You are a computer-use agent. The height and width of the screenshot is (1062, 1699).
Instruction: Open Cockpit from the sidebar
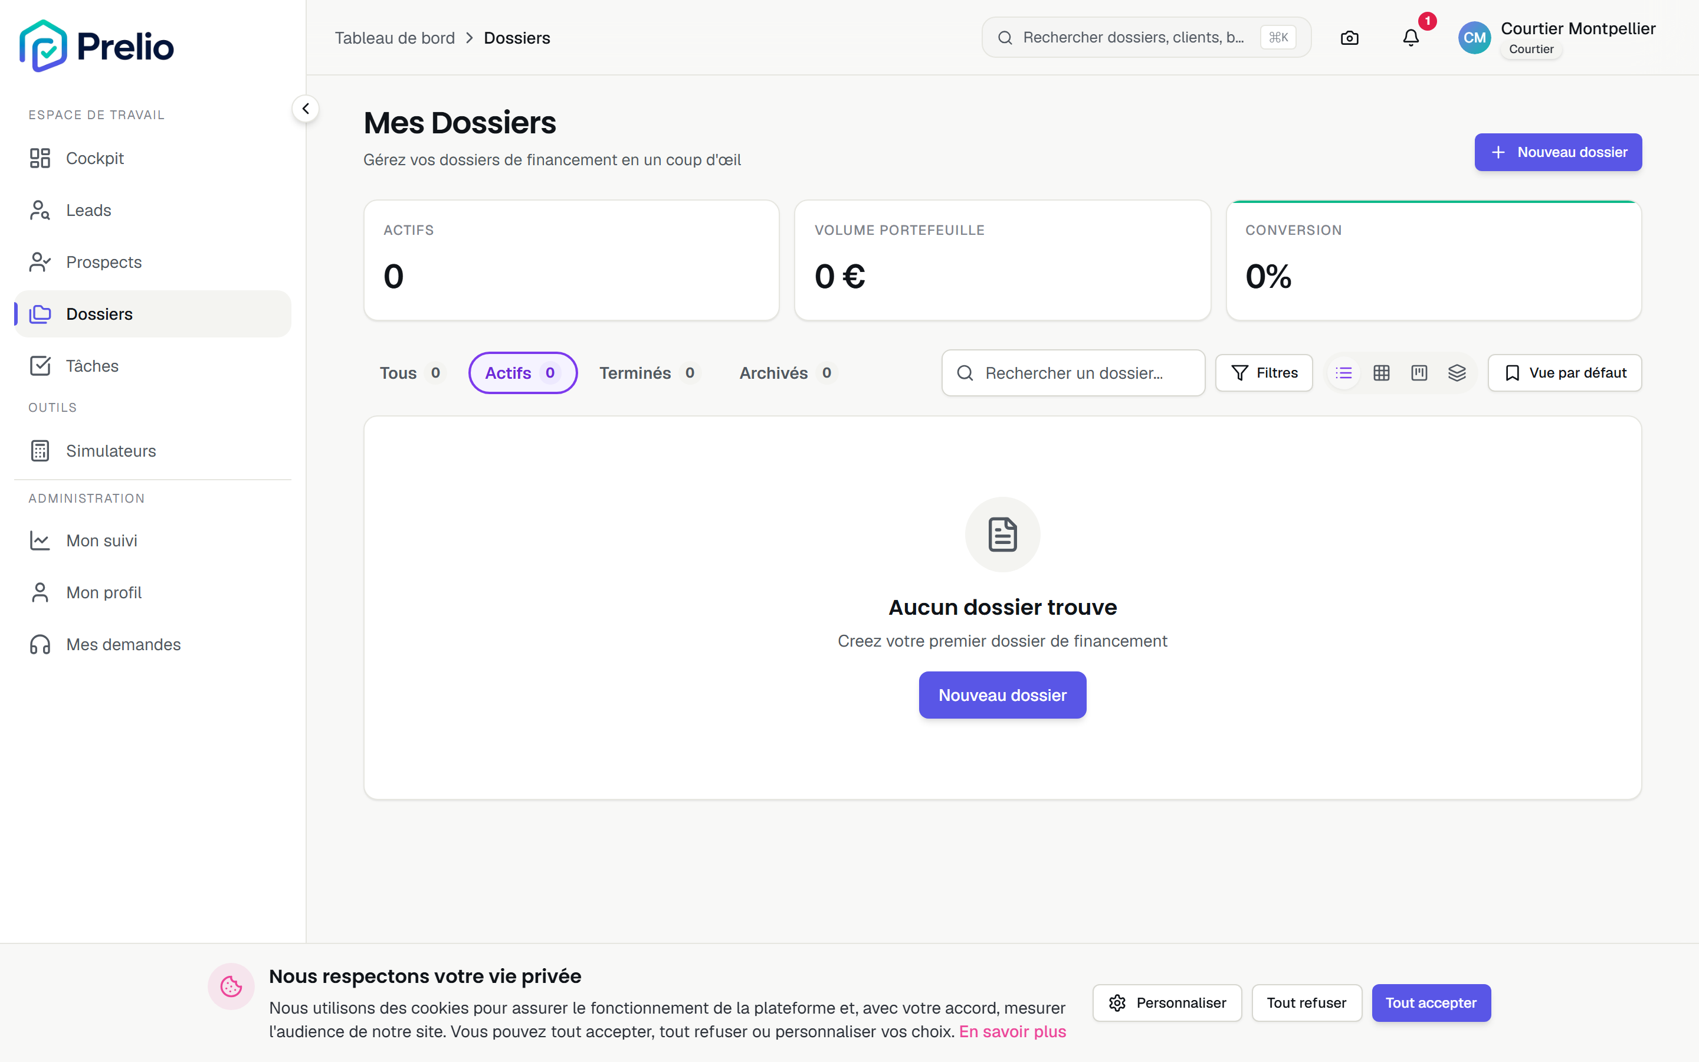coord(152,158)
